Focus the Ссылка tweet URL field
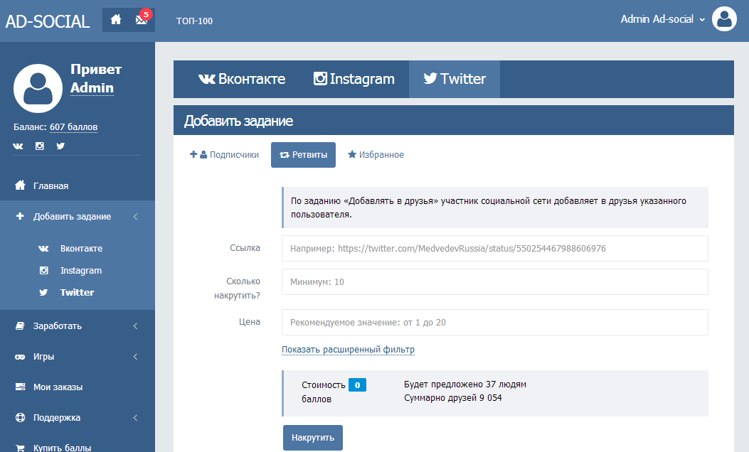749x452 pixels. 495,248
